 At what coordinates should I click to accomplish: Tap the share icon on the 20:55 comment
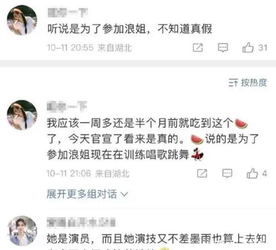pos(198,47)
